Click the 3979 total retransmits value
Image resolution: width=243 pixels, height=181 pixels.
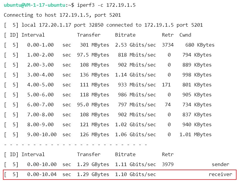pyautogui.click(x=167, y=164)
